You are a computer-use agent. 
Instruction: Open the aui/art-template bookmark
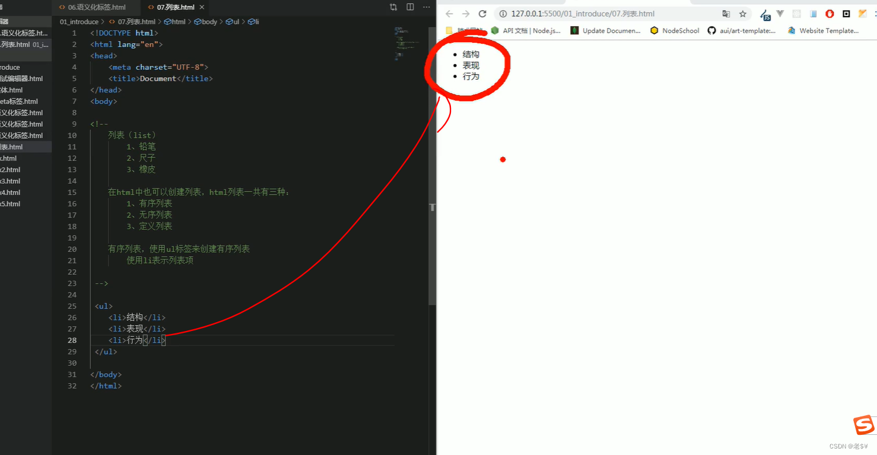pyautogui.click(x=742, y=30)
